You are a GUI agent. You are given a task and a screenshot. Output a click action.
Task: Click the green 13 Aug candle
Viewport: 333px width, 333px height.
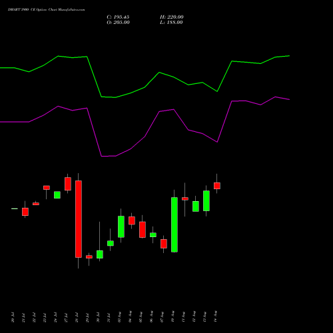coord(206,201)
